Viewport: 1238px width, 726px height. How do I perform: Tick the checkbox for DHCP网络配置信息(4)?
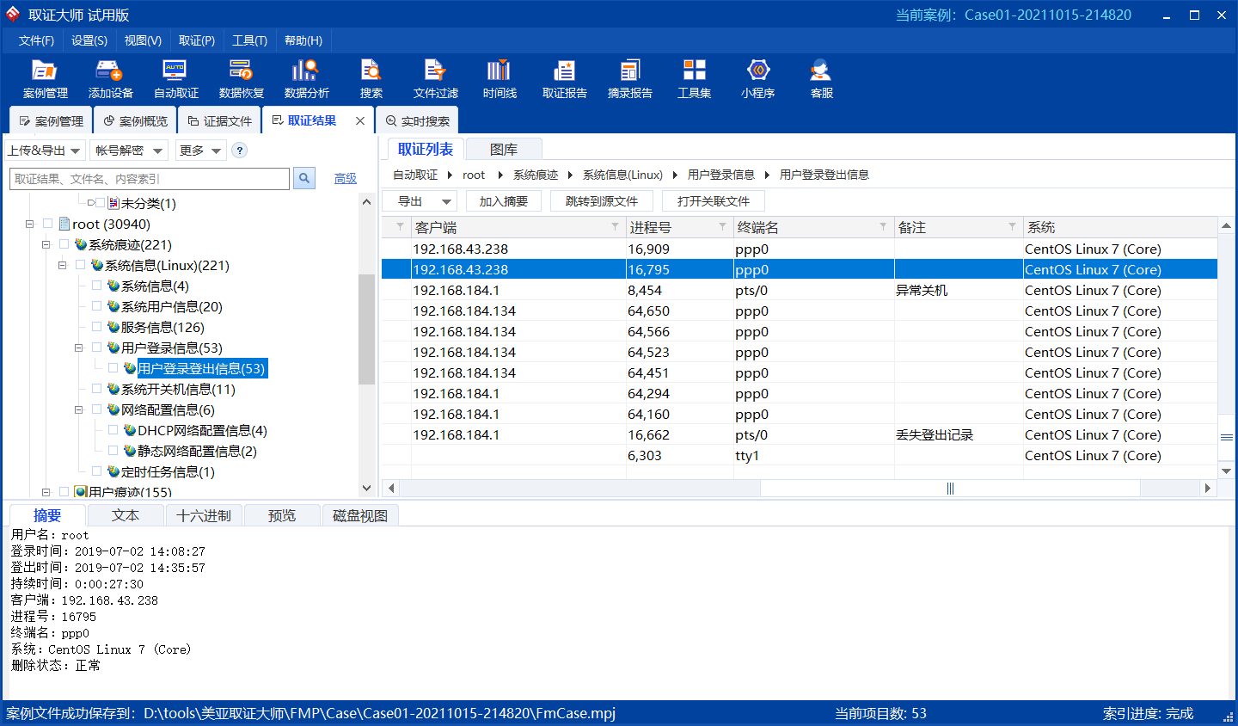[113, 430]
